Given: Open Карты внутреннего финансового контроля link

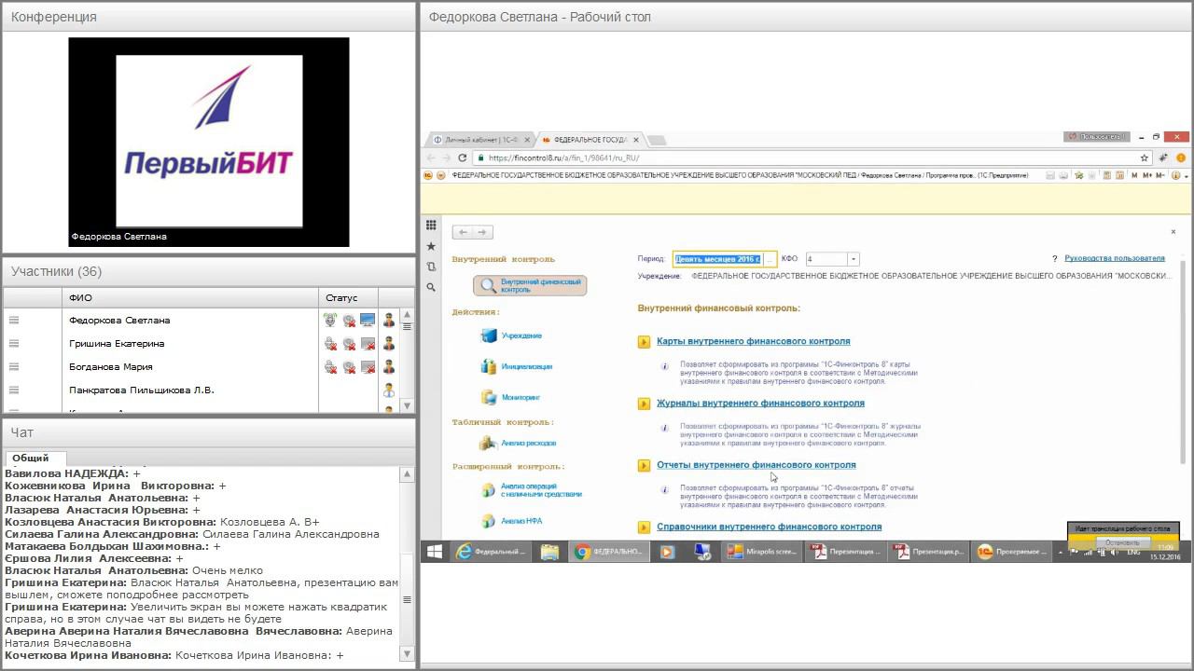Looking at the screenshot, I should click(x=754, y=341).
